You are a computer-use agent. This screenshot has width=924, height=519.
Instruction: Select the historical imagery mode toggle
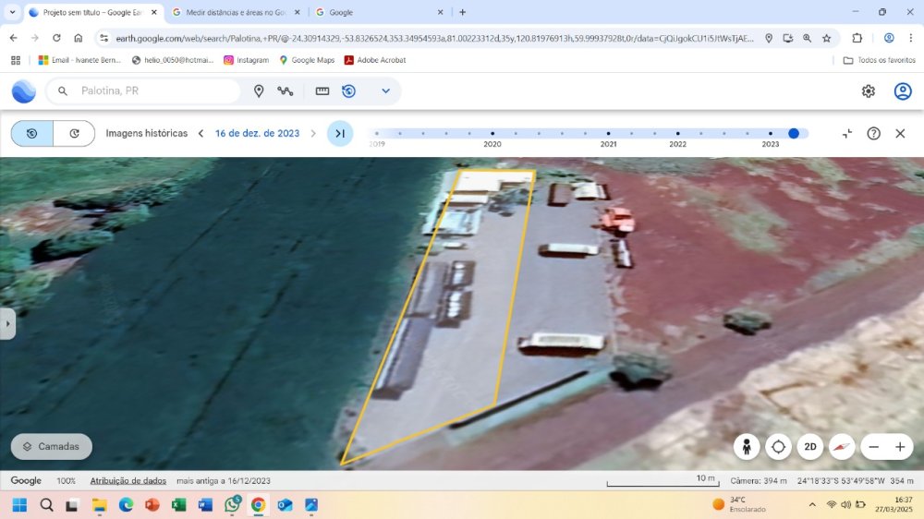pyautogui.click(x=31, y=133)
